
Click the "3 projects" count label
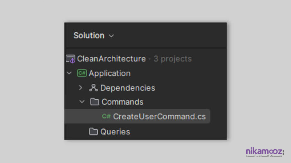(x=172, y=59)
